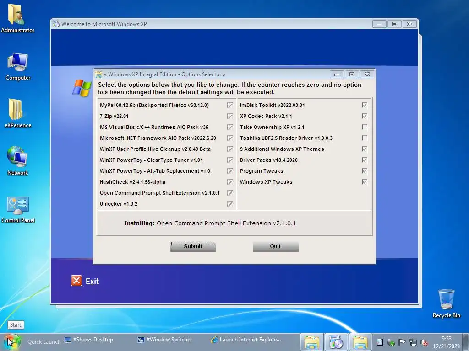Toggle the XP Codec Pack v2.1.1 checkbox

point(364,116)
